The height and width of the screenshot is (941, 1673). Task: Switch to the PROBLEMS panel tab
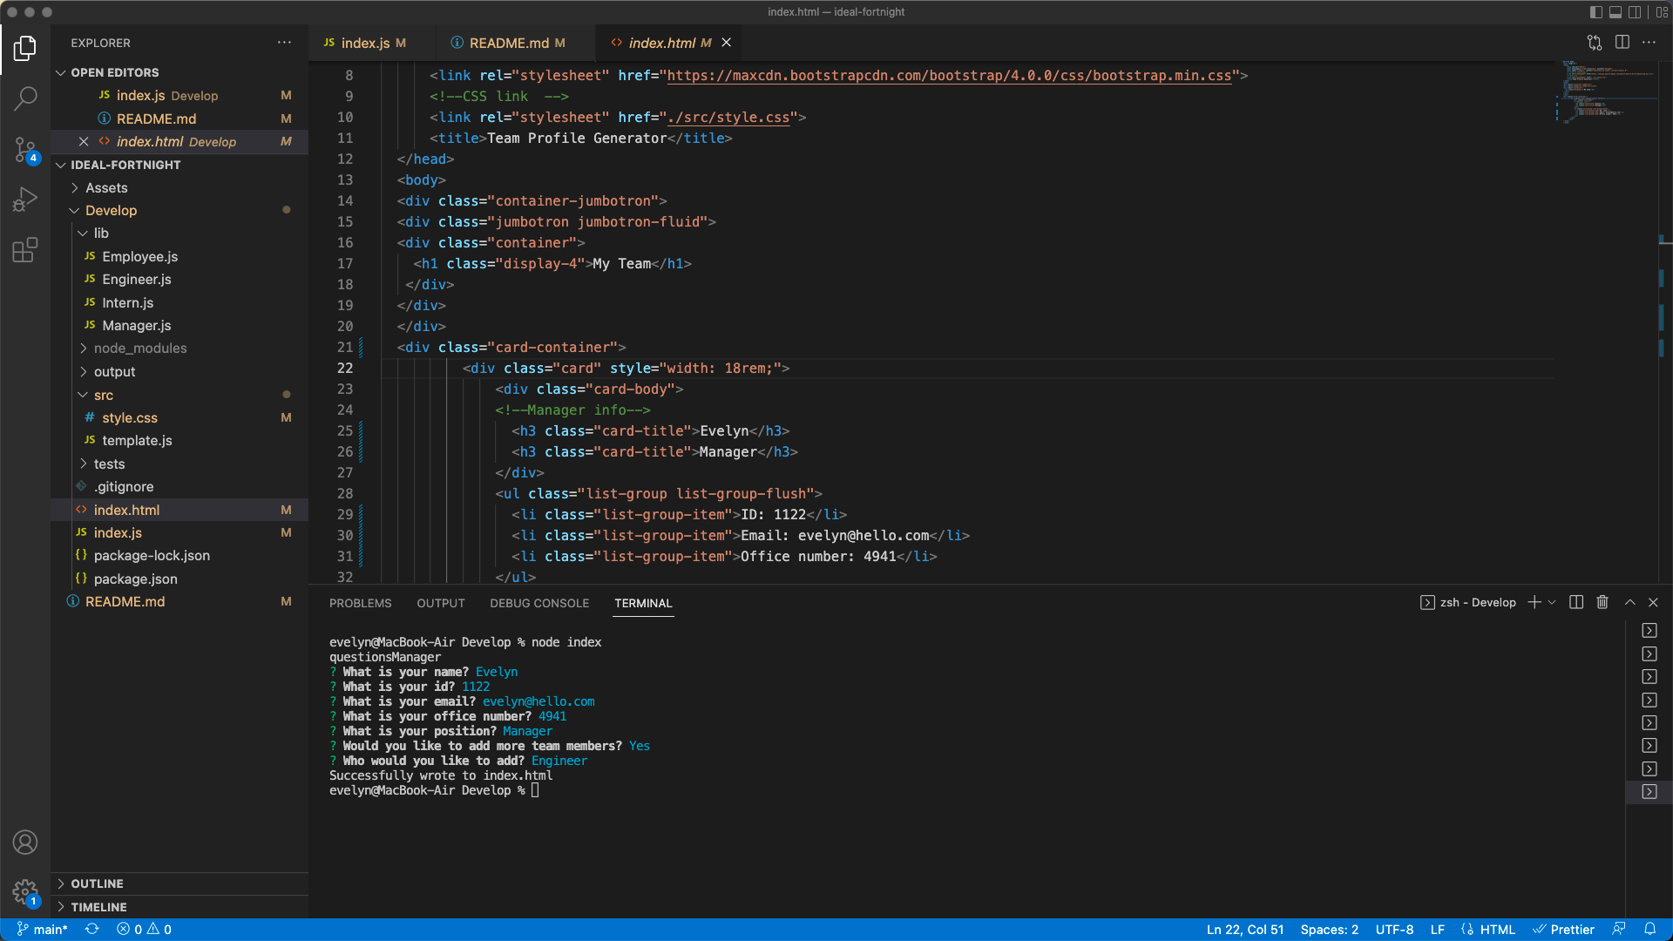(360, 603)
